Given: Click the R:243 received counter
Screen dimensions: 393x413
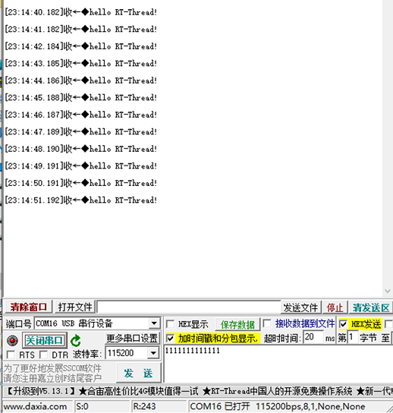Looking at the screenshot, I should pyautogui.click(x=144, y=406).
